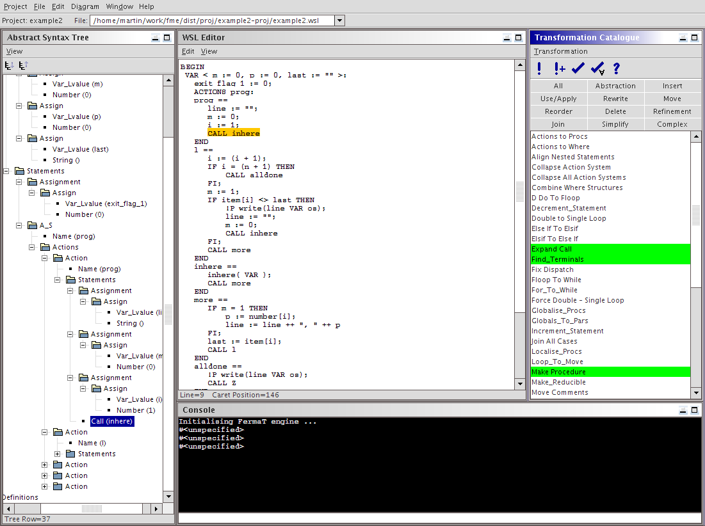
Task: Filter transformations by Abstraction category
Action: 615,86
